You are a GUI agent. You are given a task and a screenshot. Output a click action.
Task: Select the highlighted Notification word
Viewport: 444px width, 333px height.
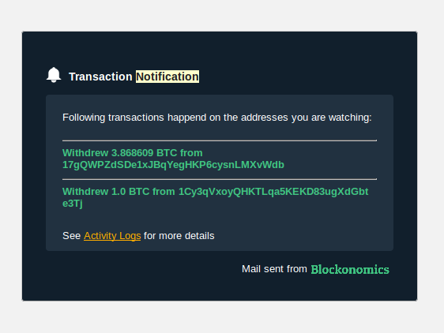(167, 77)
